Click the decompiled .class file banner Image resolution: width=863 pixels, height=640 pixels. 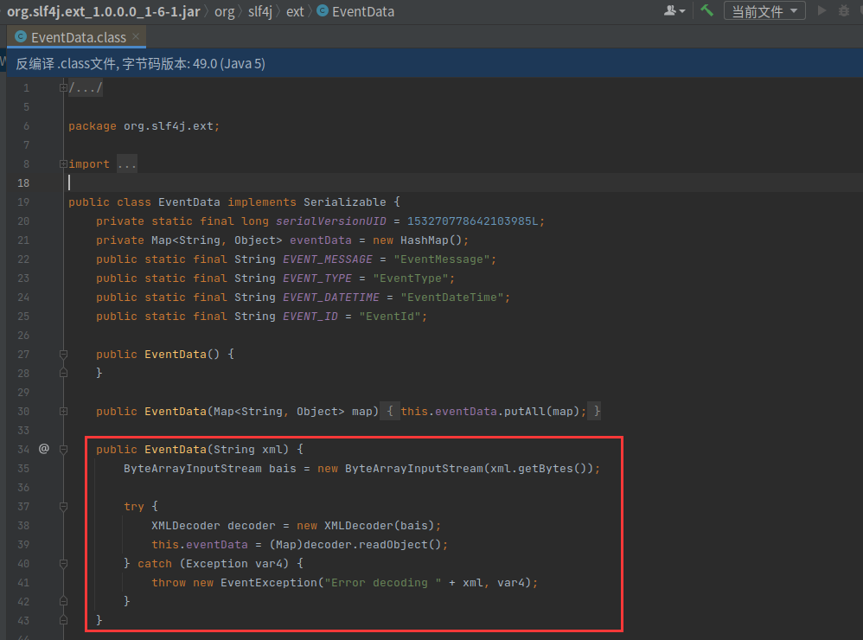tap(435, 63)
